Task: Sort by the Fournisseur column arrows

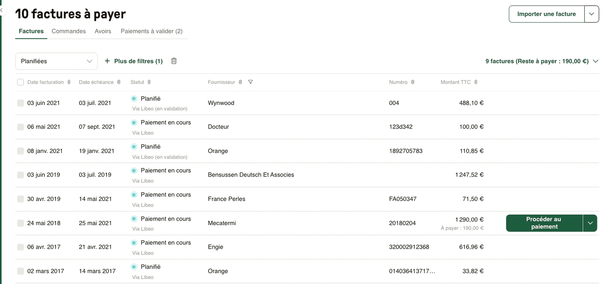Action: coord(240,82)
